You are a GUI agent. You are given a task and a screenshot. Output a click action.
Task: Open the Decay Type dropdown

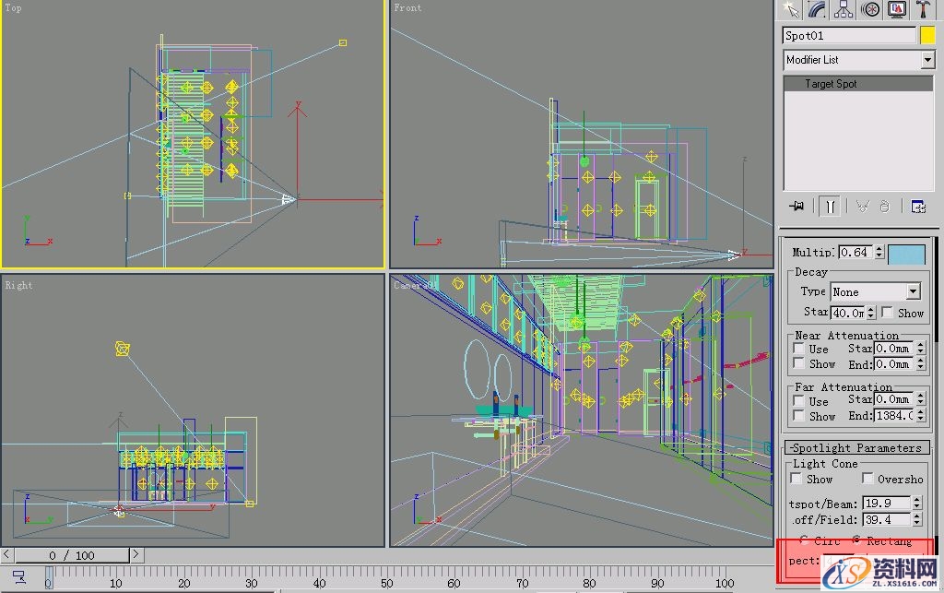click(x=915, y=291)
